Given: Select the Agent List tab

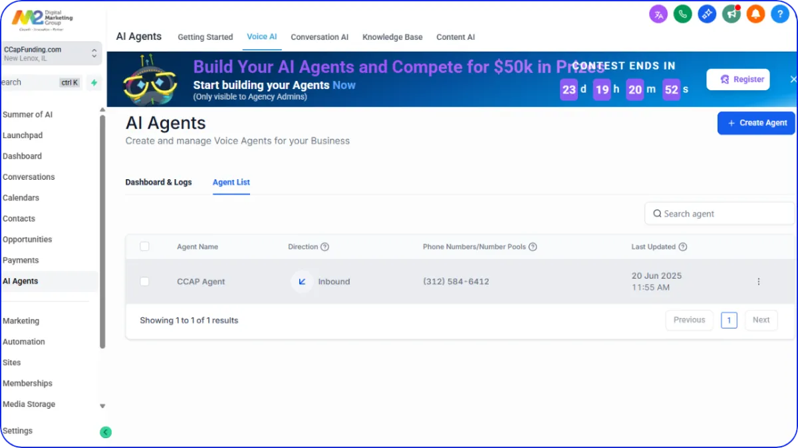Looking at the screenshot, I should pos(231,182).
